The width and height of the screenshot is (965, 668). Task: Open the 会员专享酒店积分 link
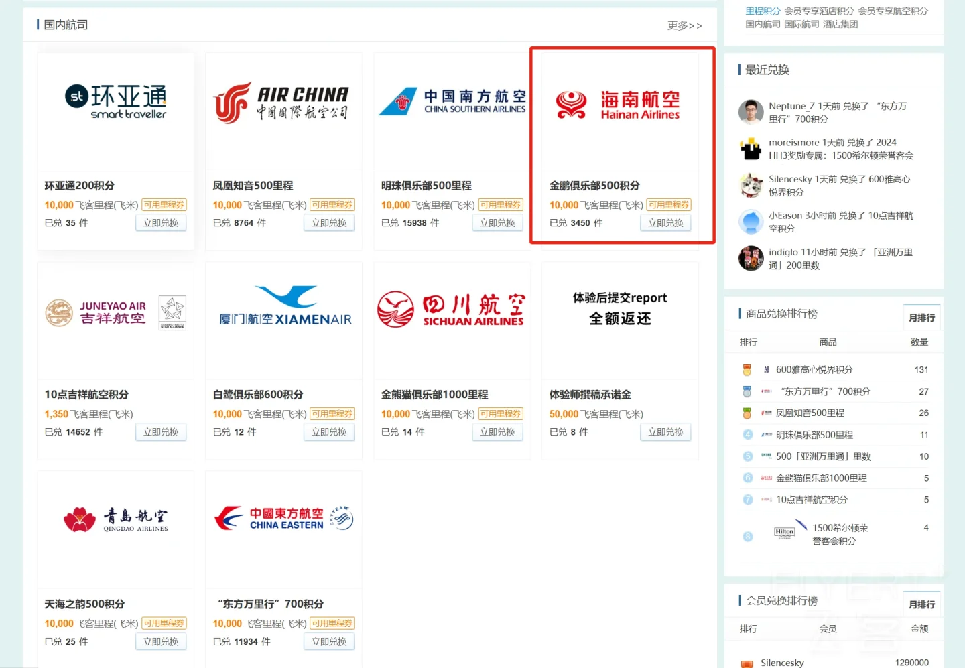point(819,11)
